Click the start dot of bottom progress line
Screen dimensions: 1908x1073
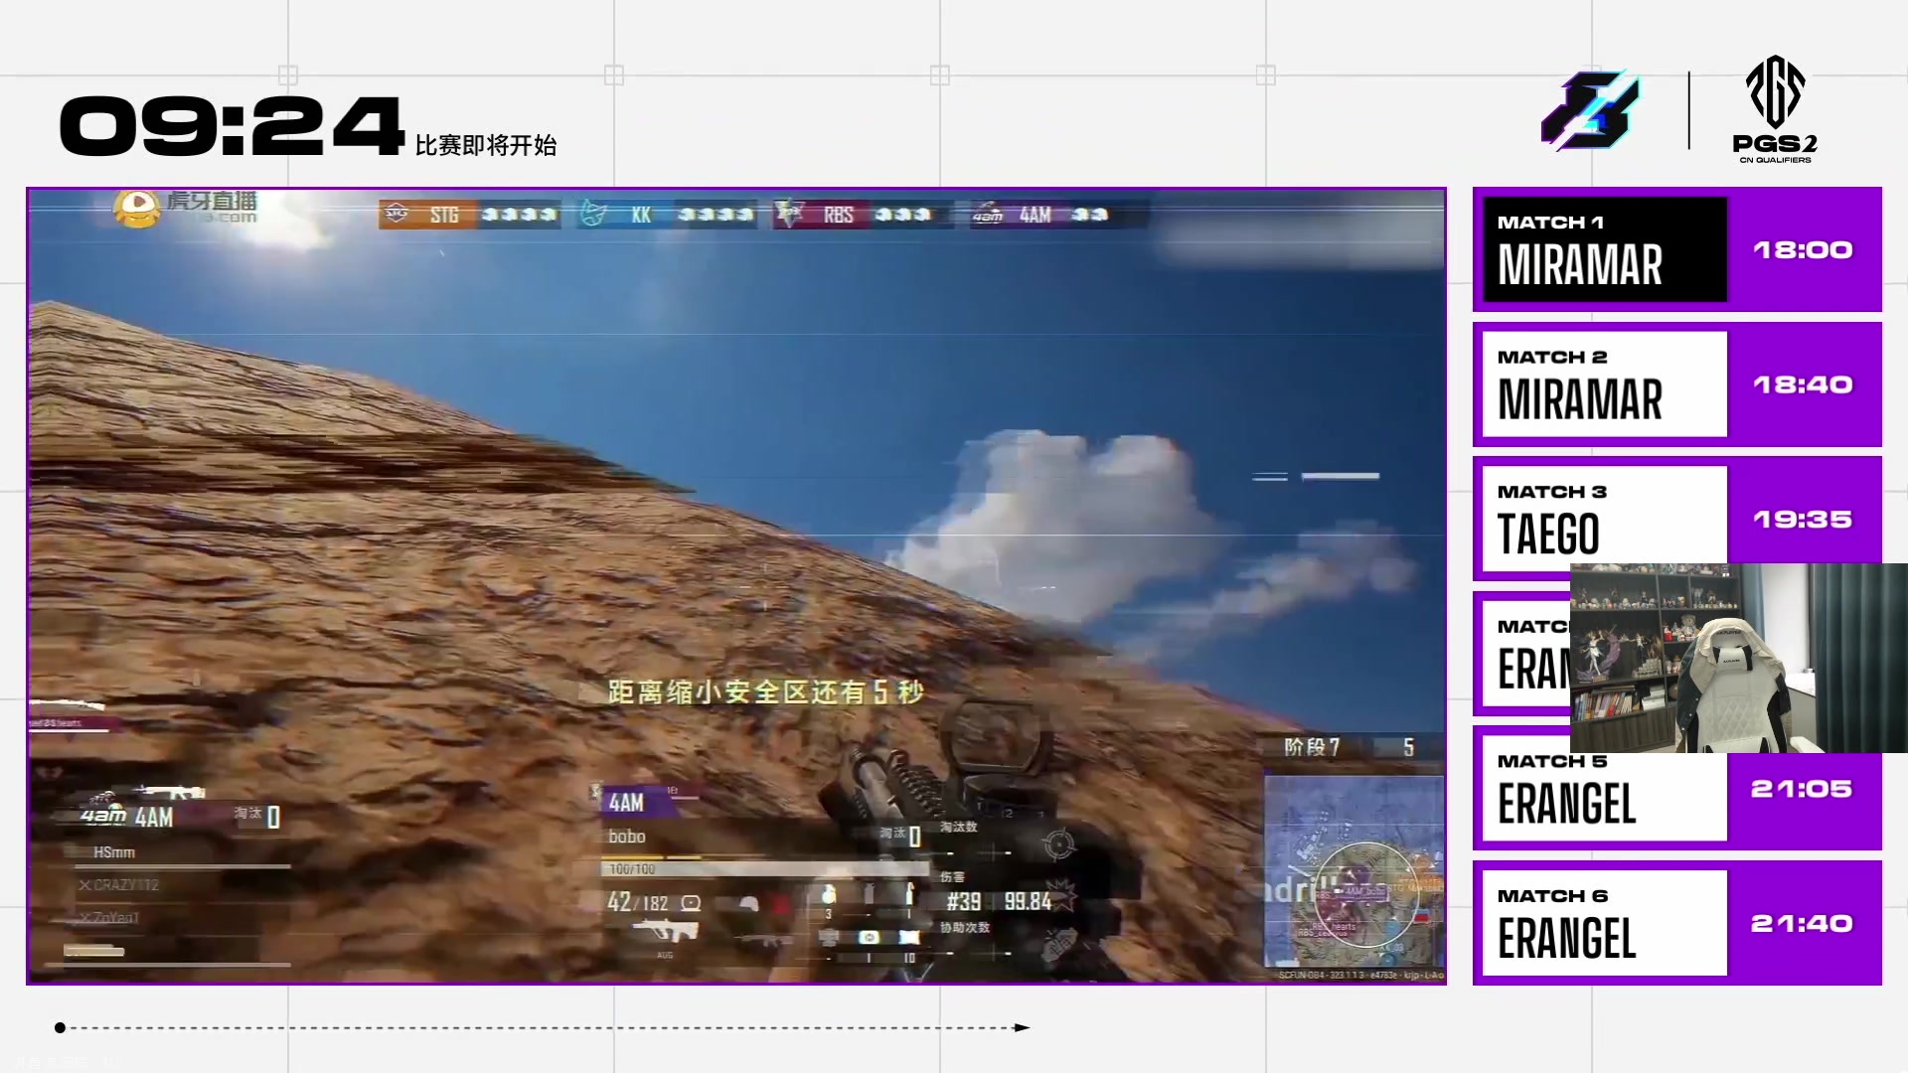pyautogui.click(x=60, y=1027)
